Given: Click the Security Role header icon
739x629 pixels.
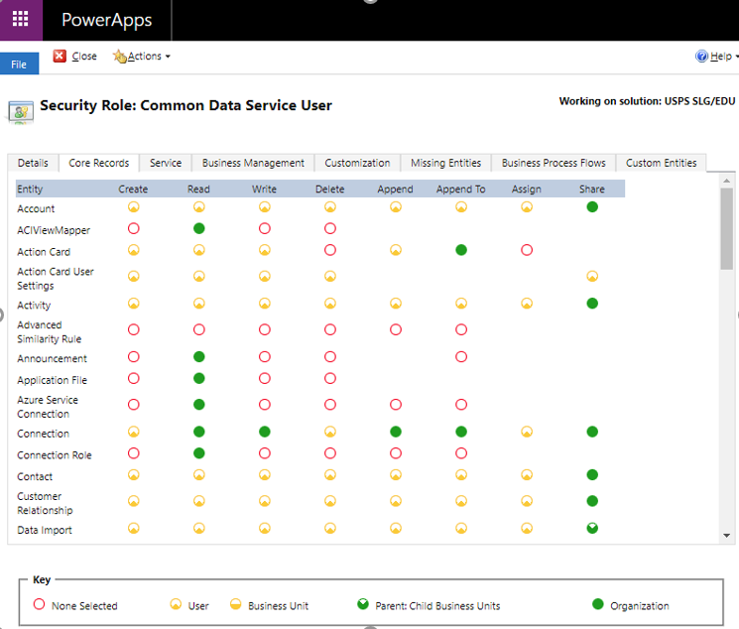Looking at the screenshot, I should [20, 110].
